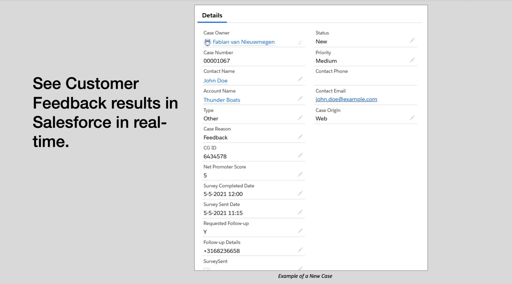Edit Follow-up Details pencil icon
The height and width of the screenshot is (284, 512).
point(300,250)
